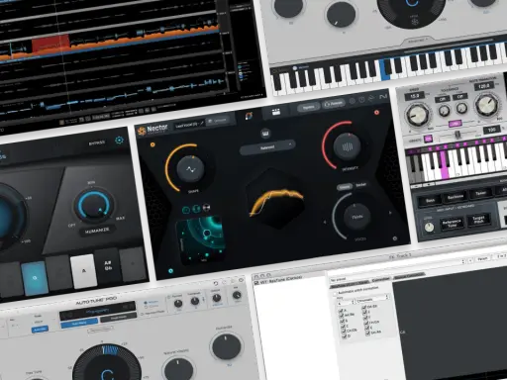Open the Balanced dropdown in Nectar

click(267, 147)
